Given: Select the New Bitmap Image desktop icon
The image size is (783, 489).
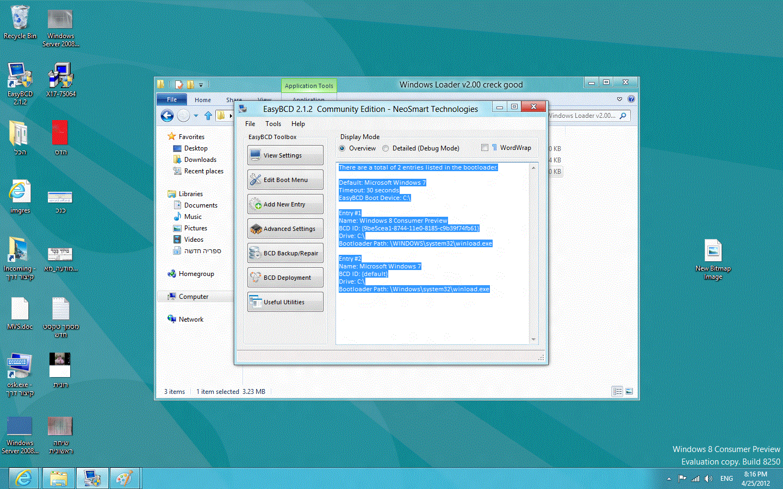Looking at the screenshot, I should [713, 260].
